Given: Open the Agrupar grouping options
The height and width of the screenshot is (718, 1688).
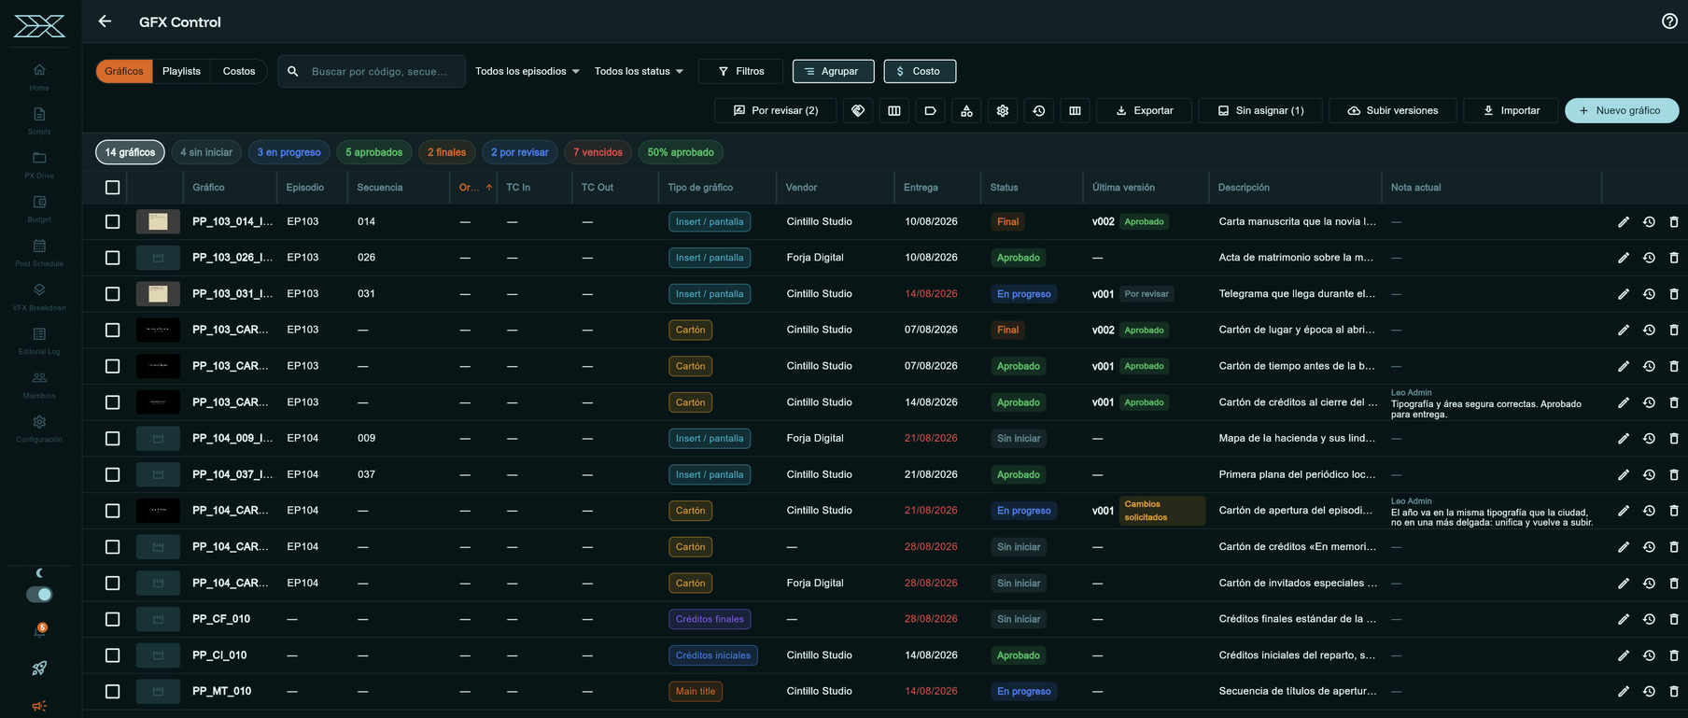Looking at the screenshot, I should click(x=833, y=71).
